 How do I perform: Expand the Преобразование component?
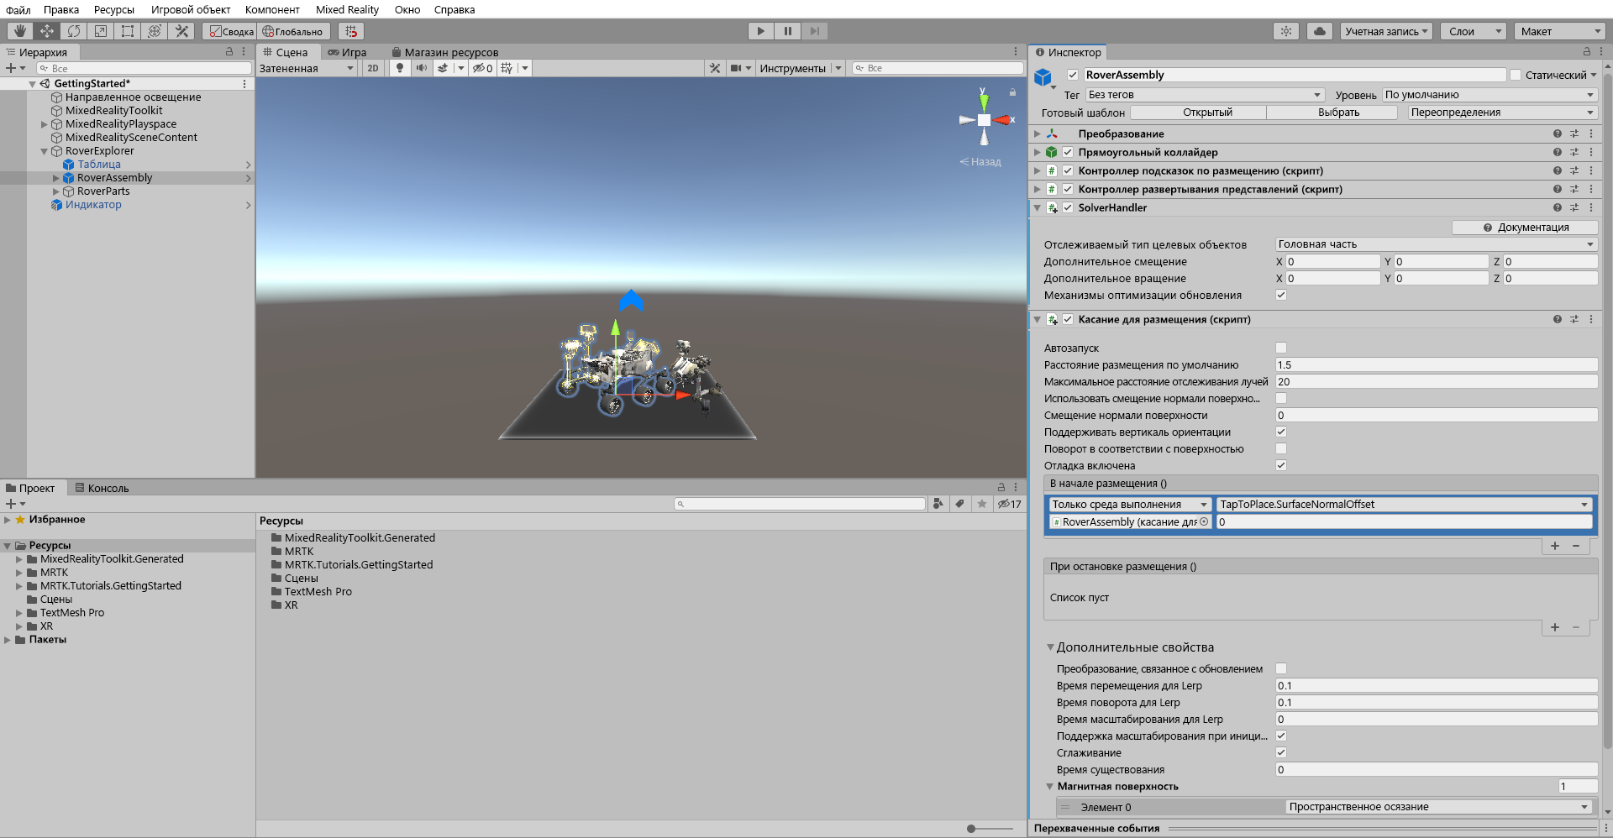point(1038,134)
